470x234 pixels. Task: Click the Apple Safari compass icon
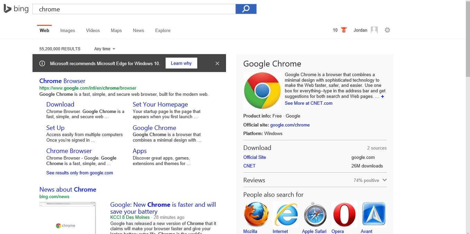click(x=315, y=214)
